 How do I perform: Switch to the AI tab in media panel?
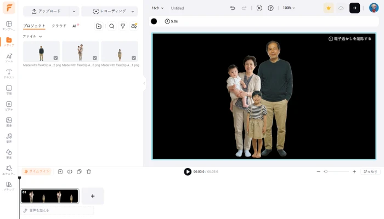75,26
